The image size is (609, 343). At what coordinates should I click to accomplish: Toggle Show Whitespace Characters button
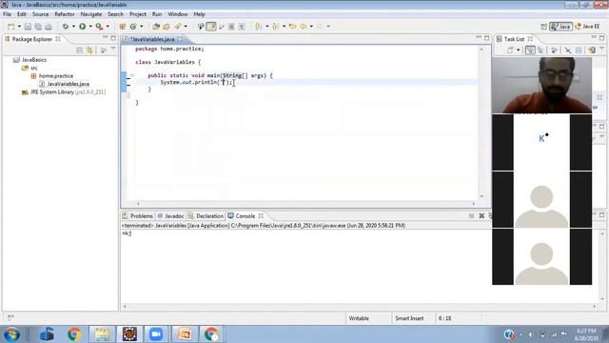tap(242, 27)
